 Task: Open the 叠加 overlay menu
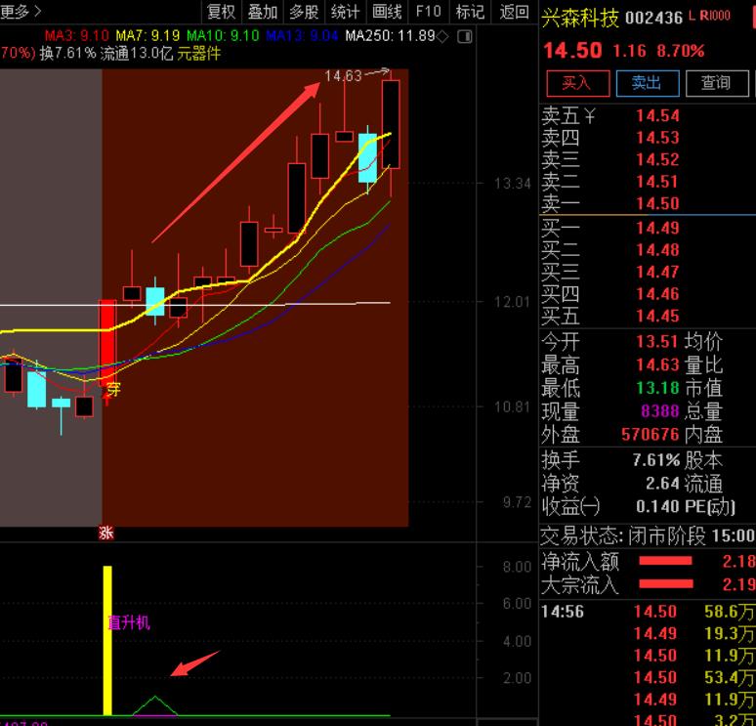coord(263,11)
